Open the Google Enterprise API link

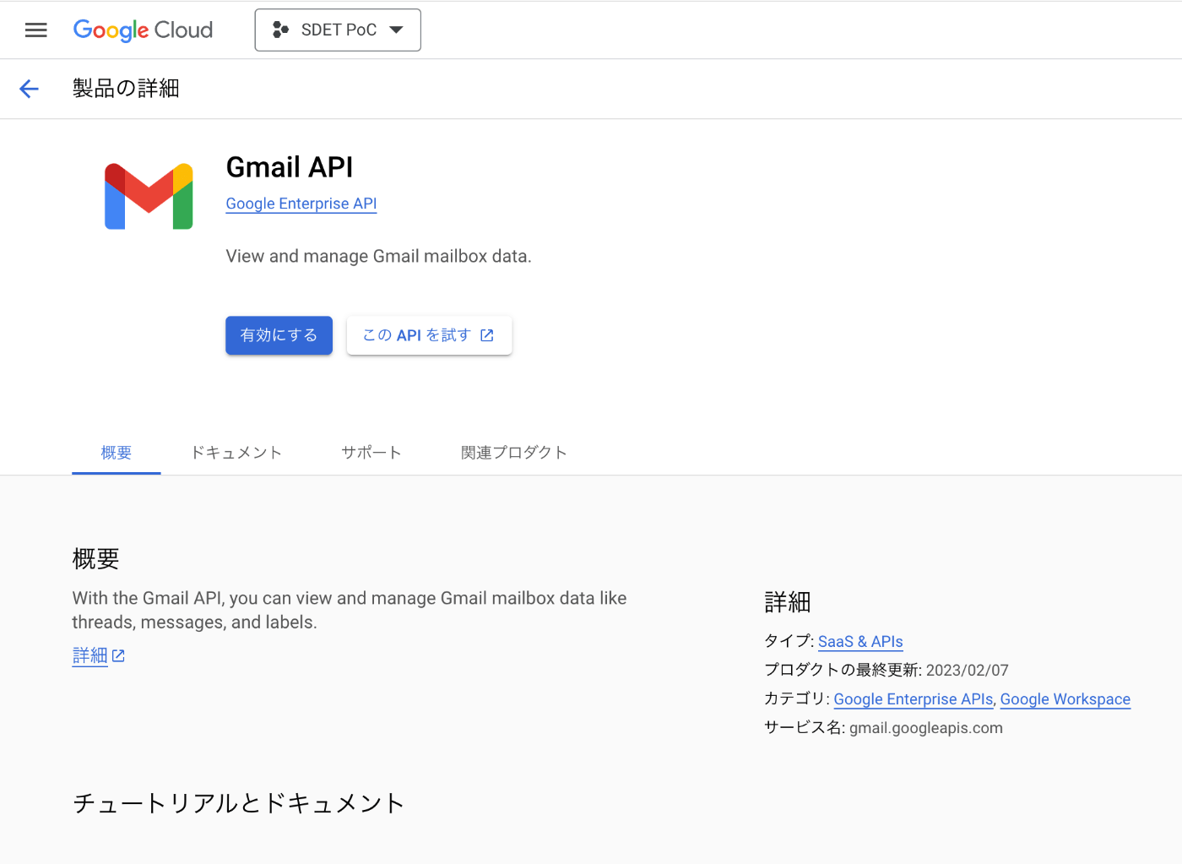[301, 204]
